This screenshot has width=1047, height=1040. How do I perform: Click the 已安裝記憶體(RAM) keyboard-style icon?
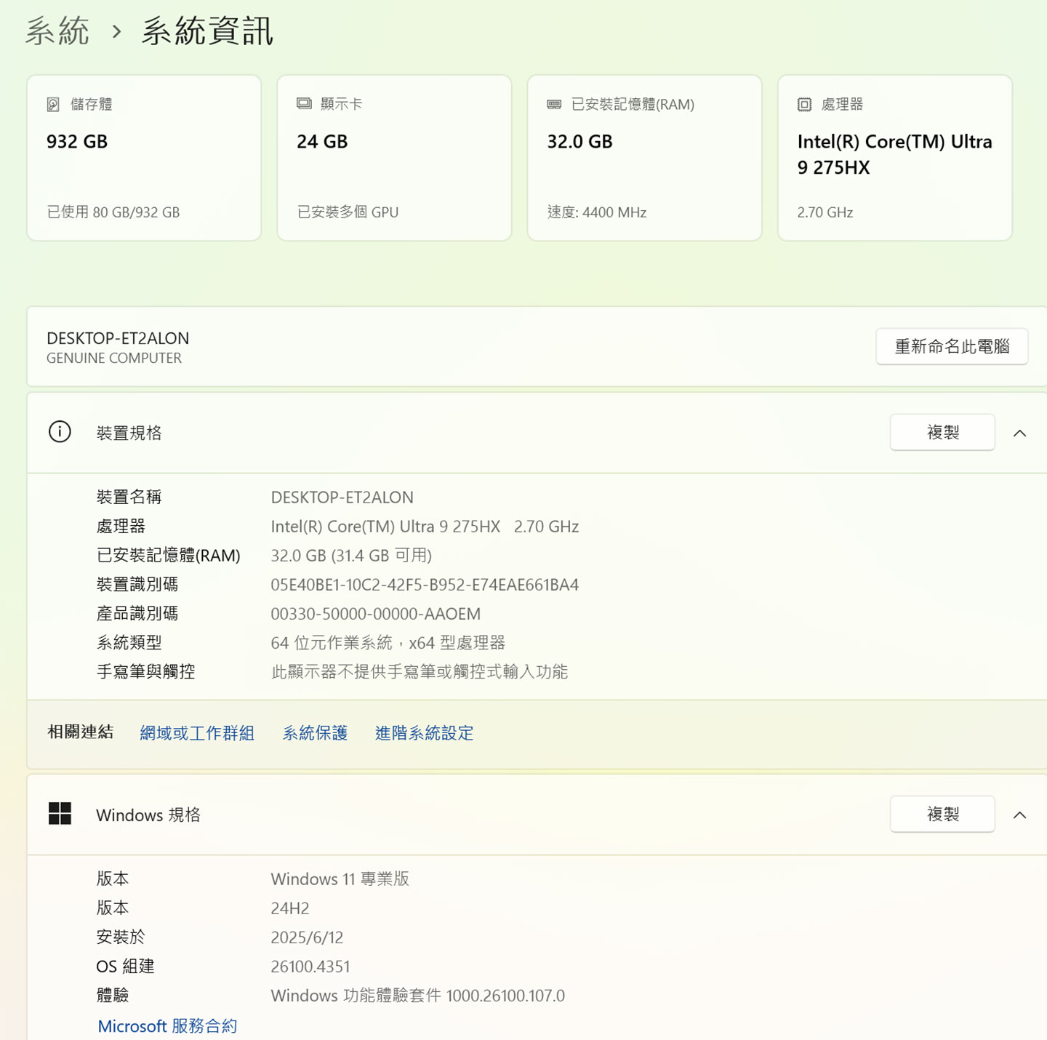point(553,104)
